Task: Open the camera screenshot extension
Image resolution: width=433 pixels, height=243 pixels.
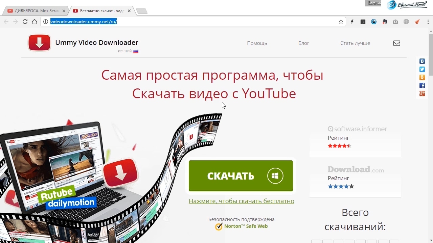Action: click(395, 22)
